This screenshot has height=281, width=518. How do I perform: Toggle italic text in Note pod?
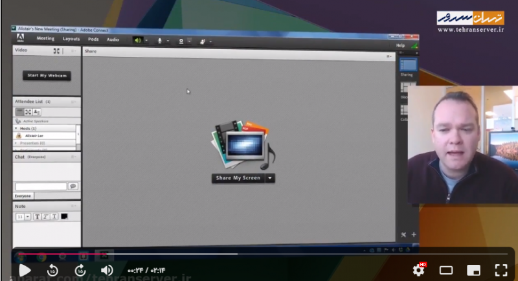point(45,216)
